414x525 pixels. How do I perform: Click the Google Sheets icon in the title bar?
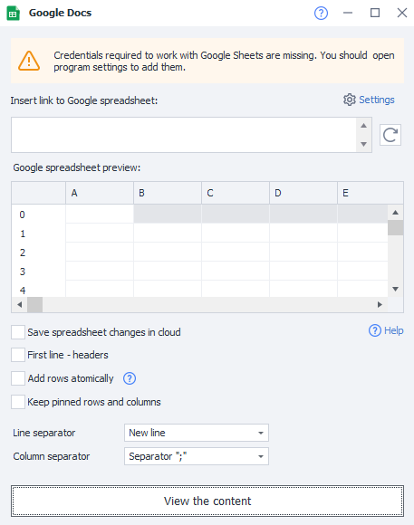pos(13,14)
